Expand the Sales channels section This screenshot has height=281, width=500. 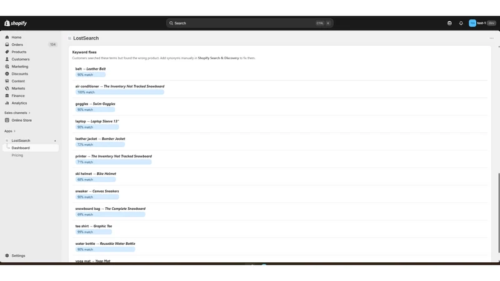[x=17, y=113]
